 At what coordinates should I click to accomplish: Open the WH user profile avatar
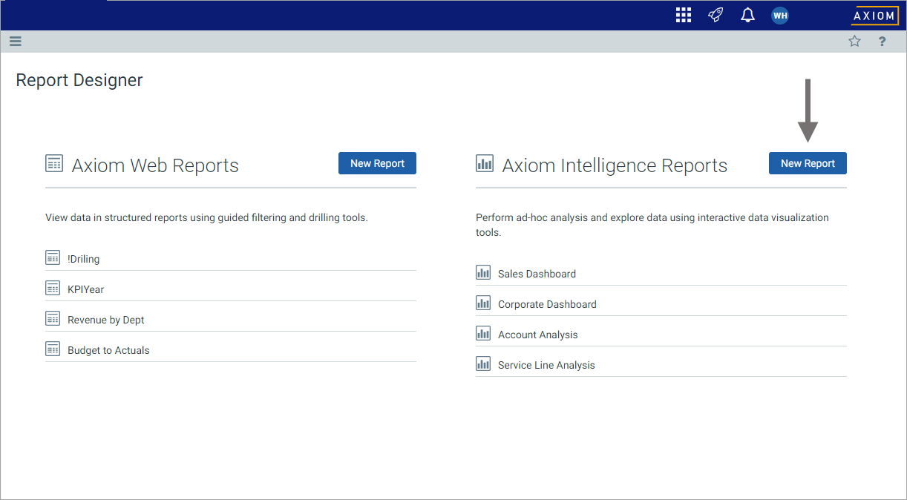pos(780,16)
